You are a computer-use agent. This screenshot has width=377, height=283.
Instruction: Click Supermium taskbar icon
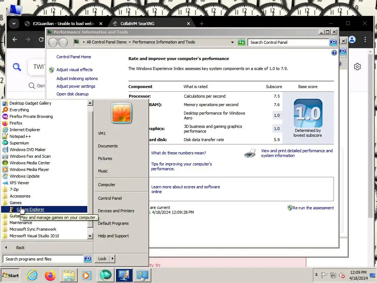(x=105, y=275)
